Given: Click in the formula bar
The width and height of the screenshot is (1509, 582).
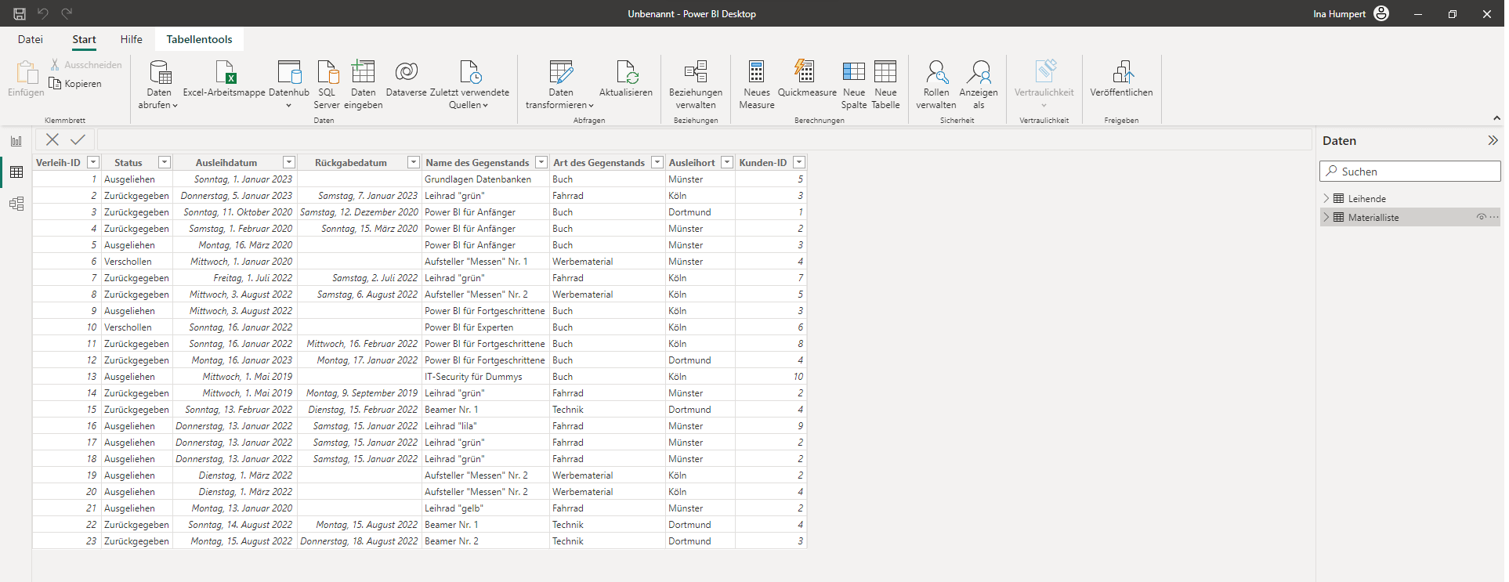Looking at the screenshot, I should tap(704, 139).
